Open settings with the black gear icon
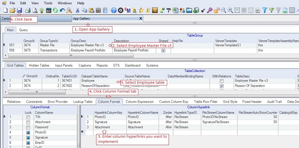Viewport: 299px width, 148px height. point(120,10)
